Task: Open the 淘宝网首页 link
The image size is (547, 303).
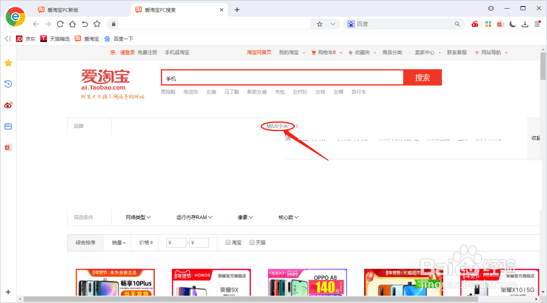Action: (x=259, y=53)
